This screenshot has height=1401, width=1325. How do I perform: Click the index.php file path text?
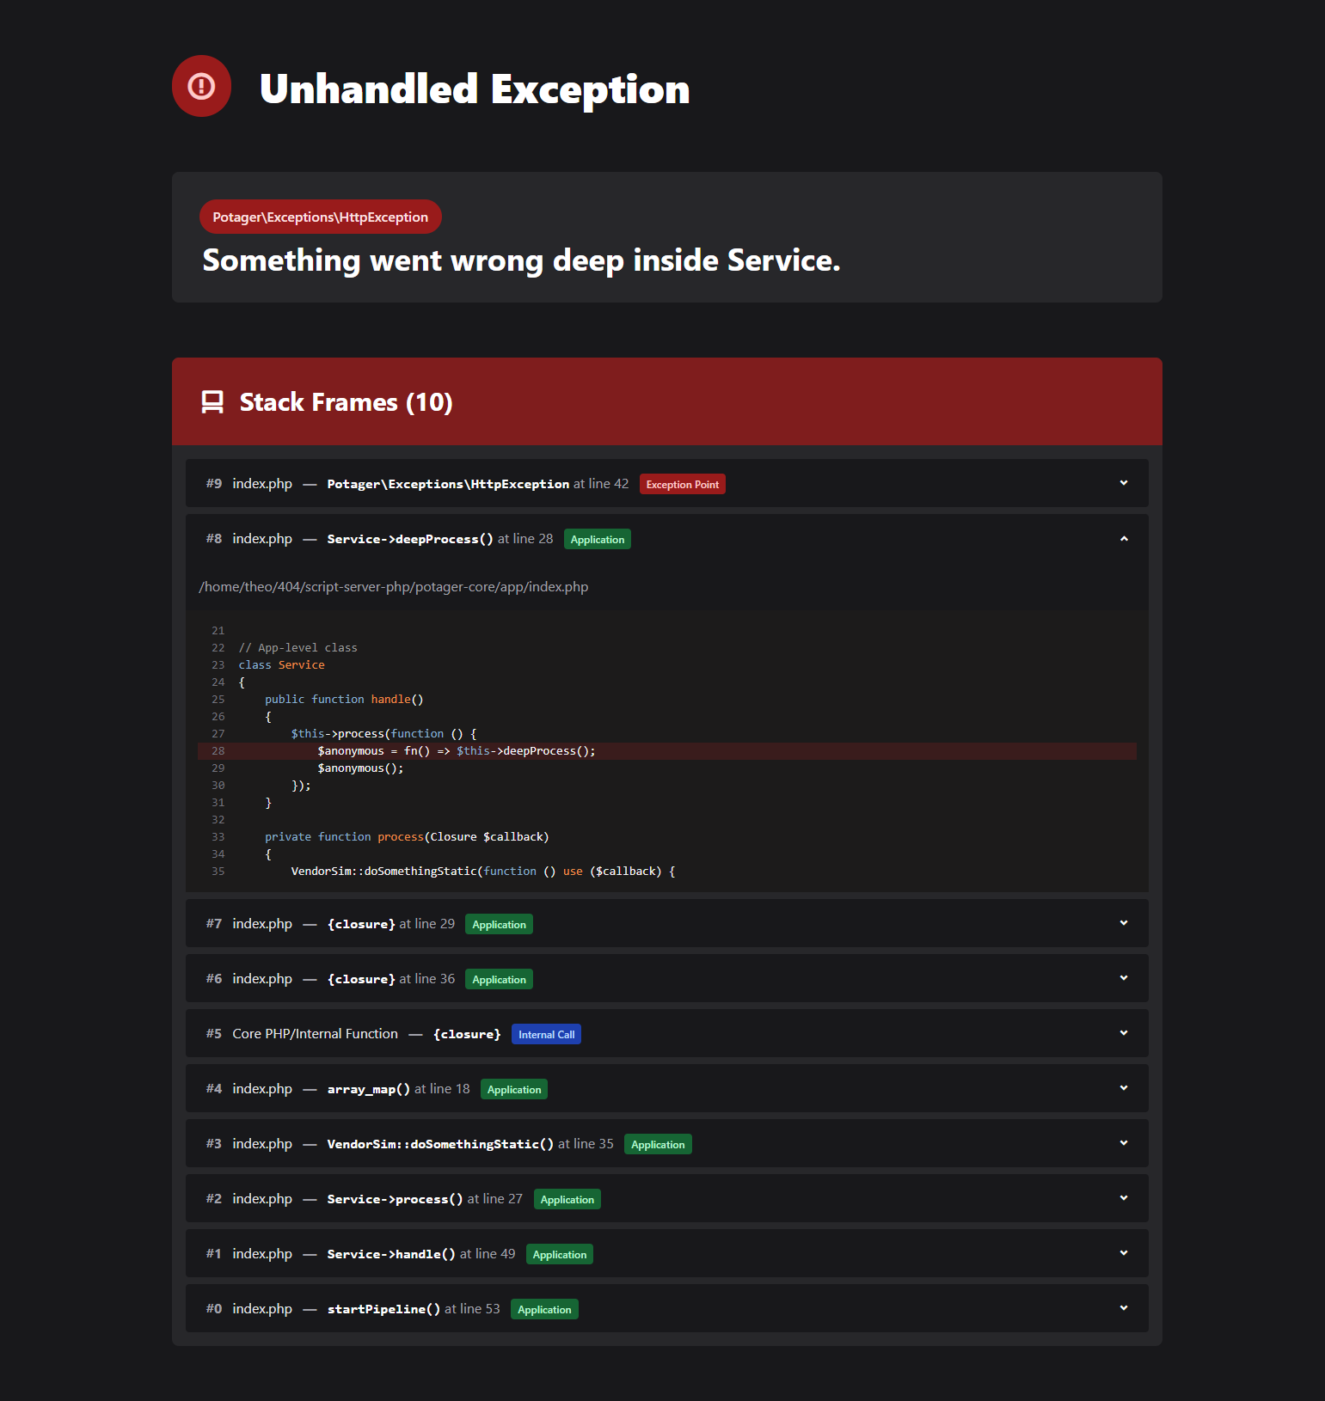click(394, 587)
